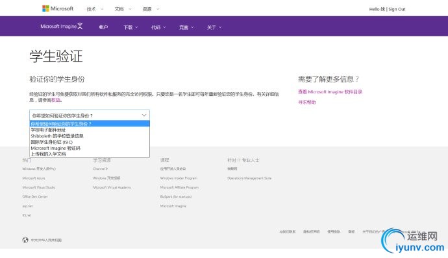Screen dimensions: 448x258
Task: Collapse the student verification method combo box
Action: pyautogui.click(x=90, y=115)
